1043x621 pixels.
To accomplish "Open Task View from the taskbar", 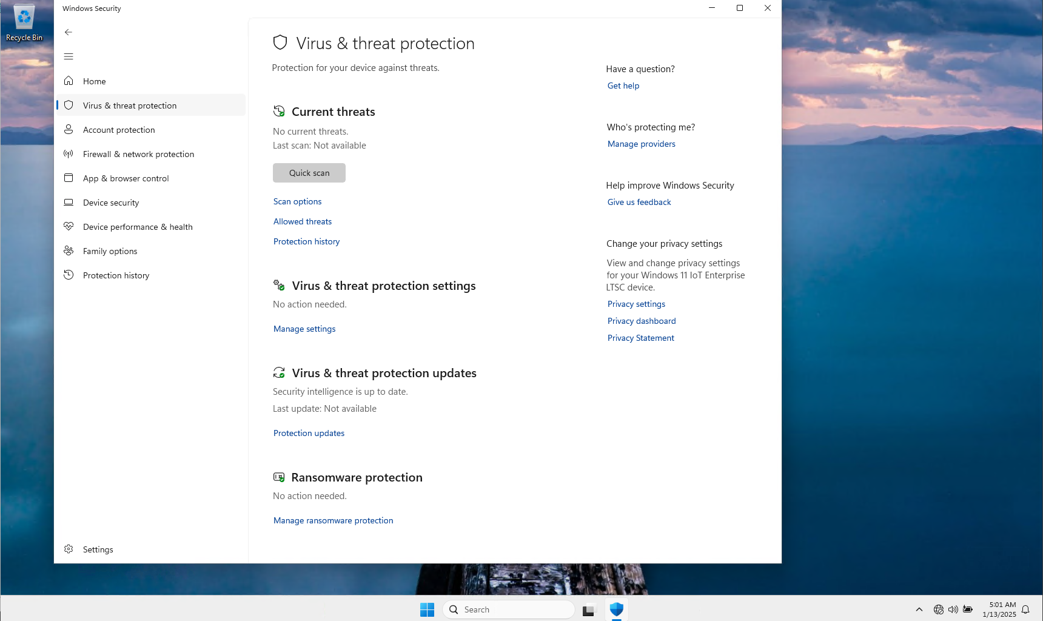I will tap(588, 609).
